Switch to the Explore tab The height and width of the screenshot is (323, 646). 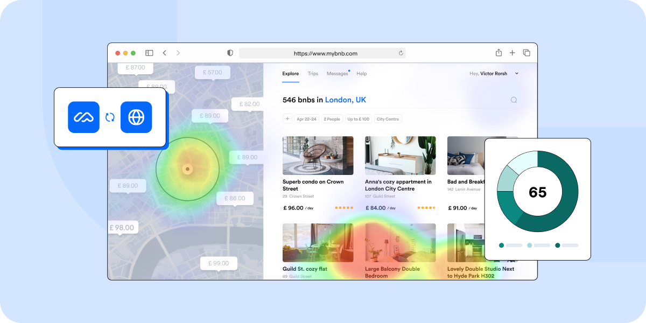pyautogui.click(x=291, y=74)
